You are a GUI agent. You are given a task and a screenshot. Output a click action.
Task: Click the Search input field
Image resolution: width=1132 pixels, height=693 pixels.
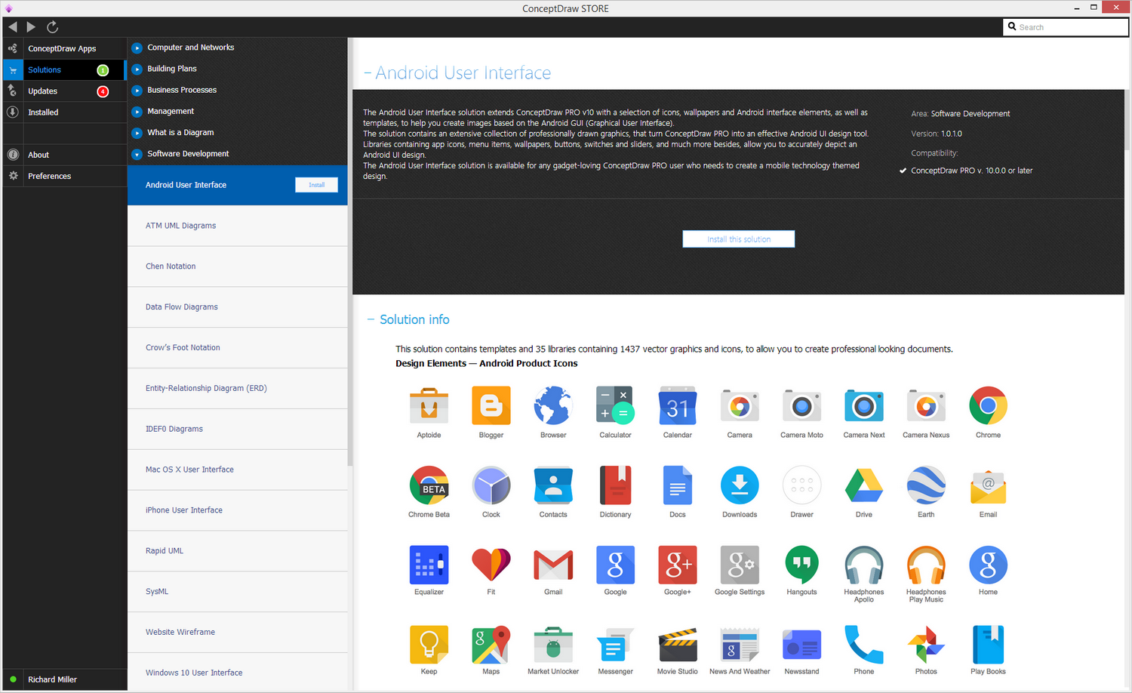coord(1066,27)
